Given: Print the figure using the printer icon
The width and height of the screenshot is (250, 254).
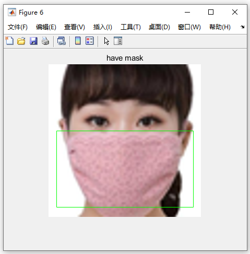Looking at the screenshot, I should coord(45,41).
